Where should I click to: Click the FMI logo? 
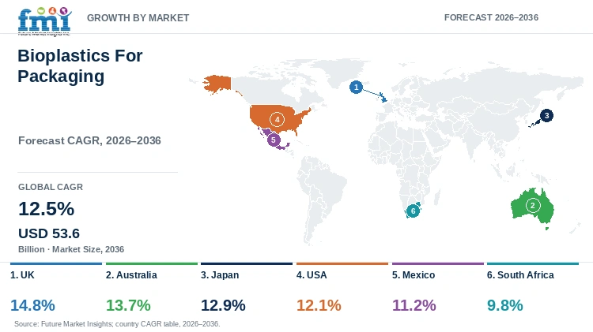pyautogui.click(x=44, y=21)
